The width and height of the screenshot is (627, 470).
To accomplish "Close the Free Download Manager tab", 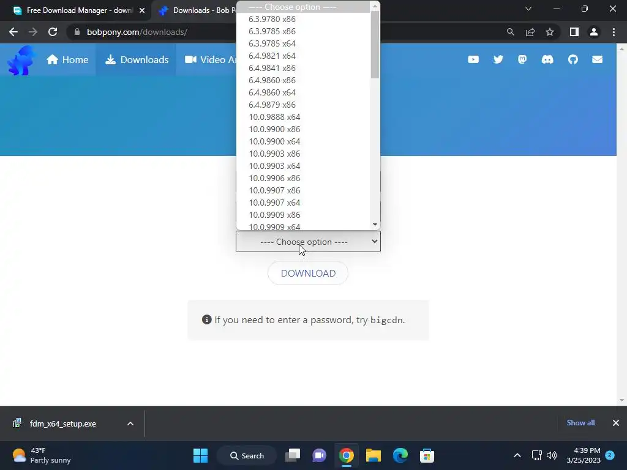I will click(142, 10).
